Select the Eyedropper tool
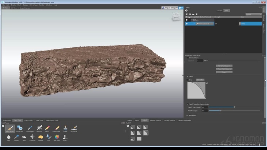 tap(30, 128)
